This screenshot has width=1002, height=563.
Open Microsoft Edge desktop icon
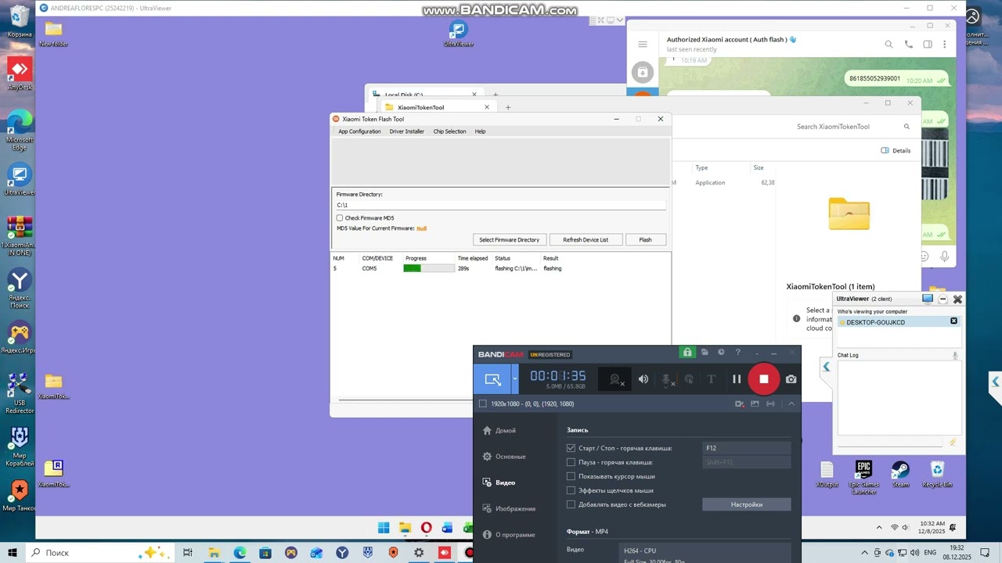(20, 130)
